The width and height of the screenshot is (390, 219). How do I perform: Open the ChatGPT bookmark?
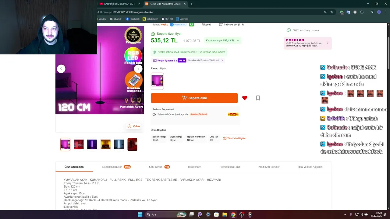point(116,19)
